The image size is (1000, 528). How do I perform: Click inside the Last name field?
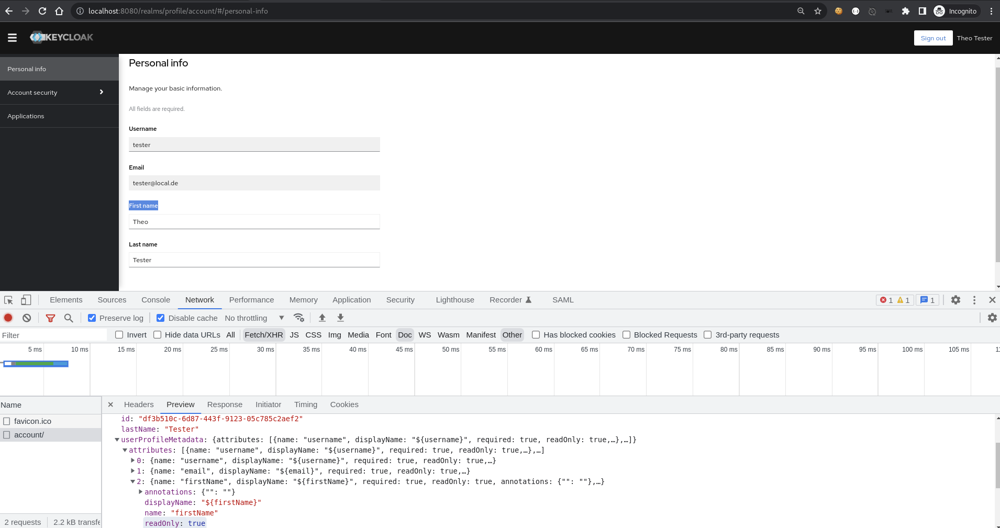[x=254, y=260]
